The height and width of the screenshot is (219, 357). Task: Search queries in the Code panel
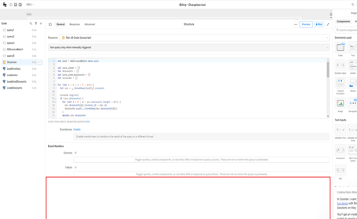point(31,23)
